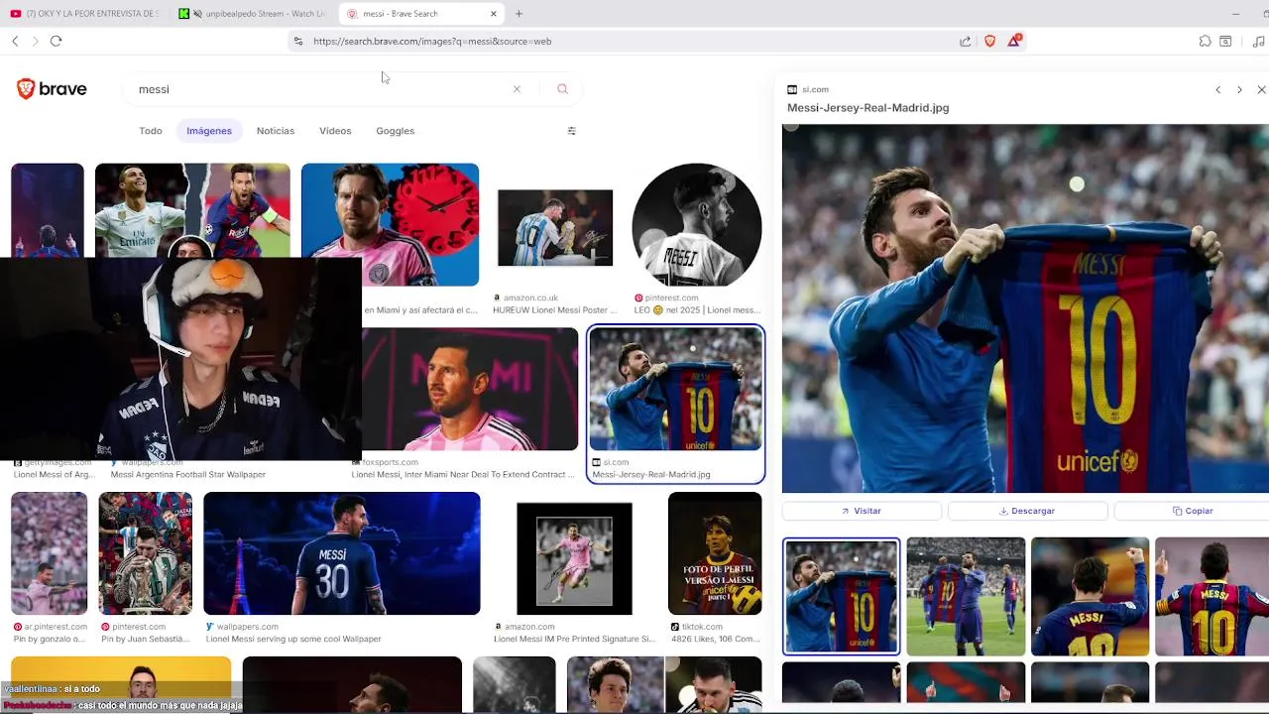1269x714 pixels.
Task: Select the Videos search tab
Action: click(x=335, y=131)
